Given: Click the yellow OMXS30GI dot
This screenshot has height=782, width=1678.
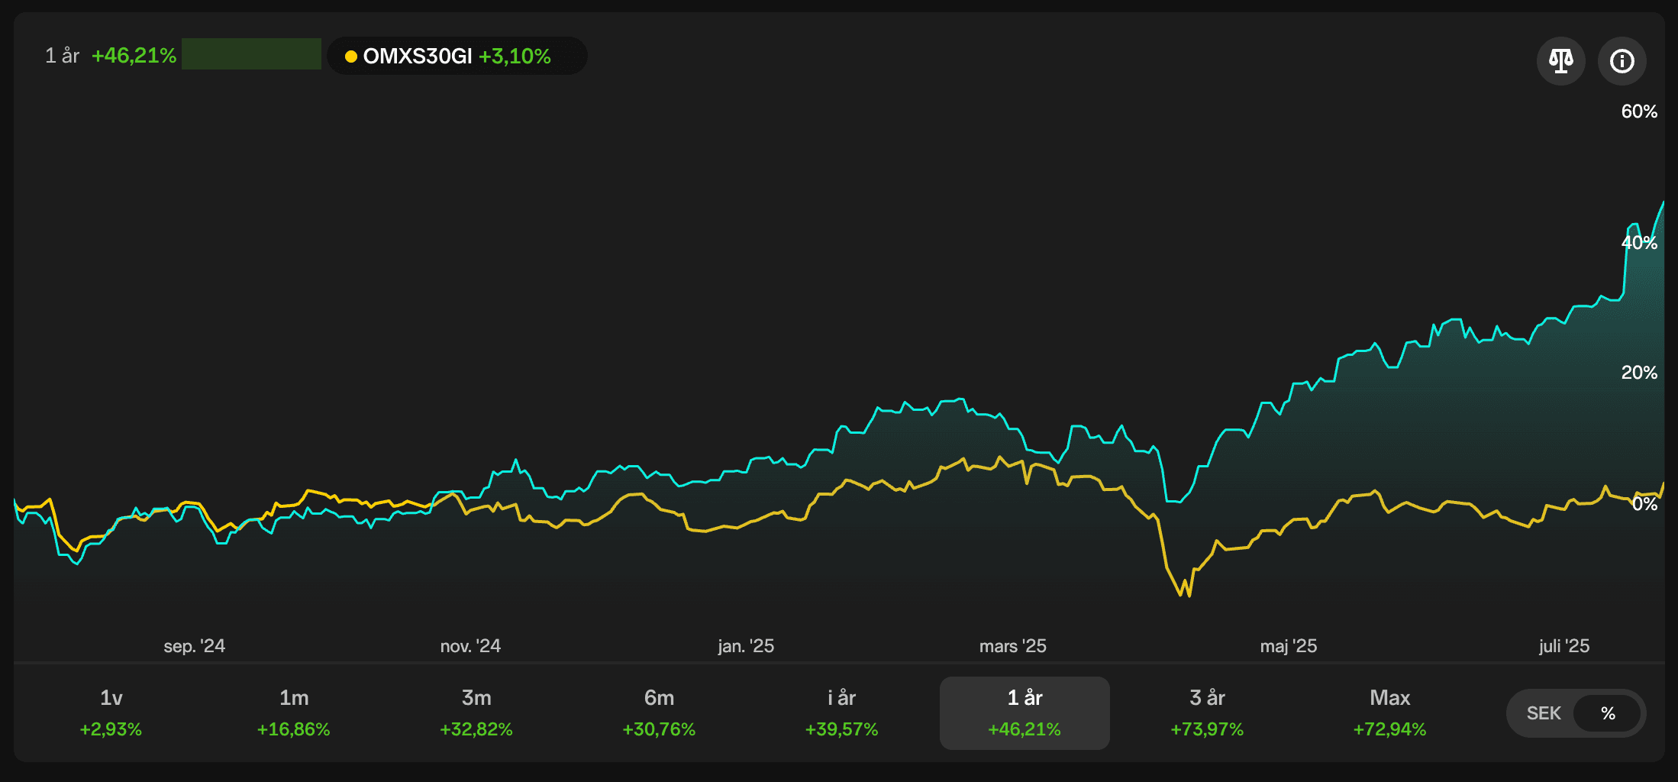Looking at the screenshot, I should click(351, 57).
